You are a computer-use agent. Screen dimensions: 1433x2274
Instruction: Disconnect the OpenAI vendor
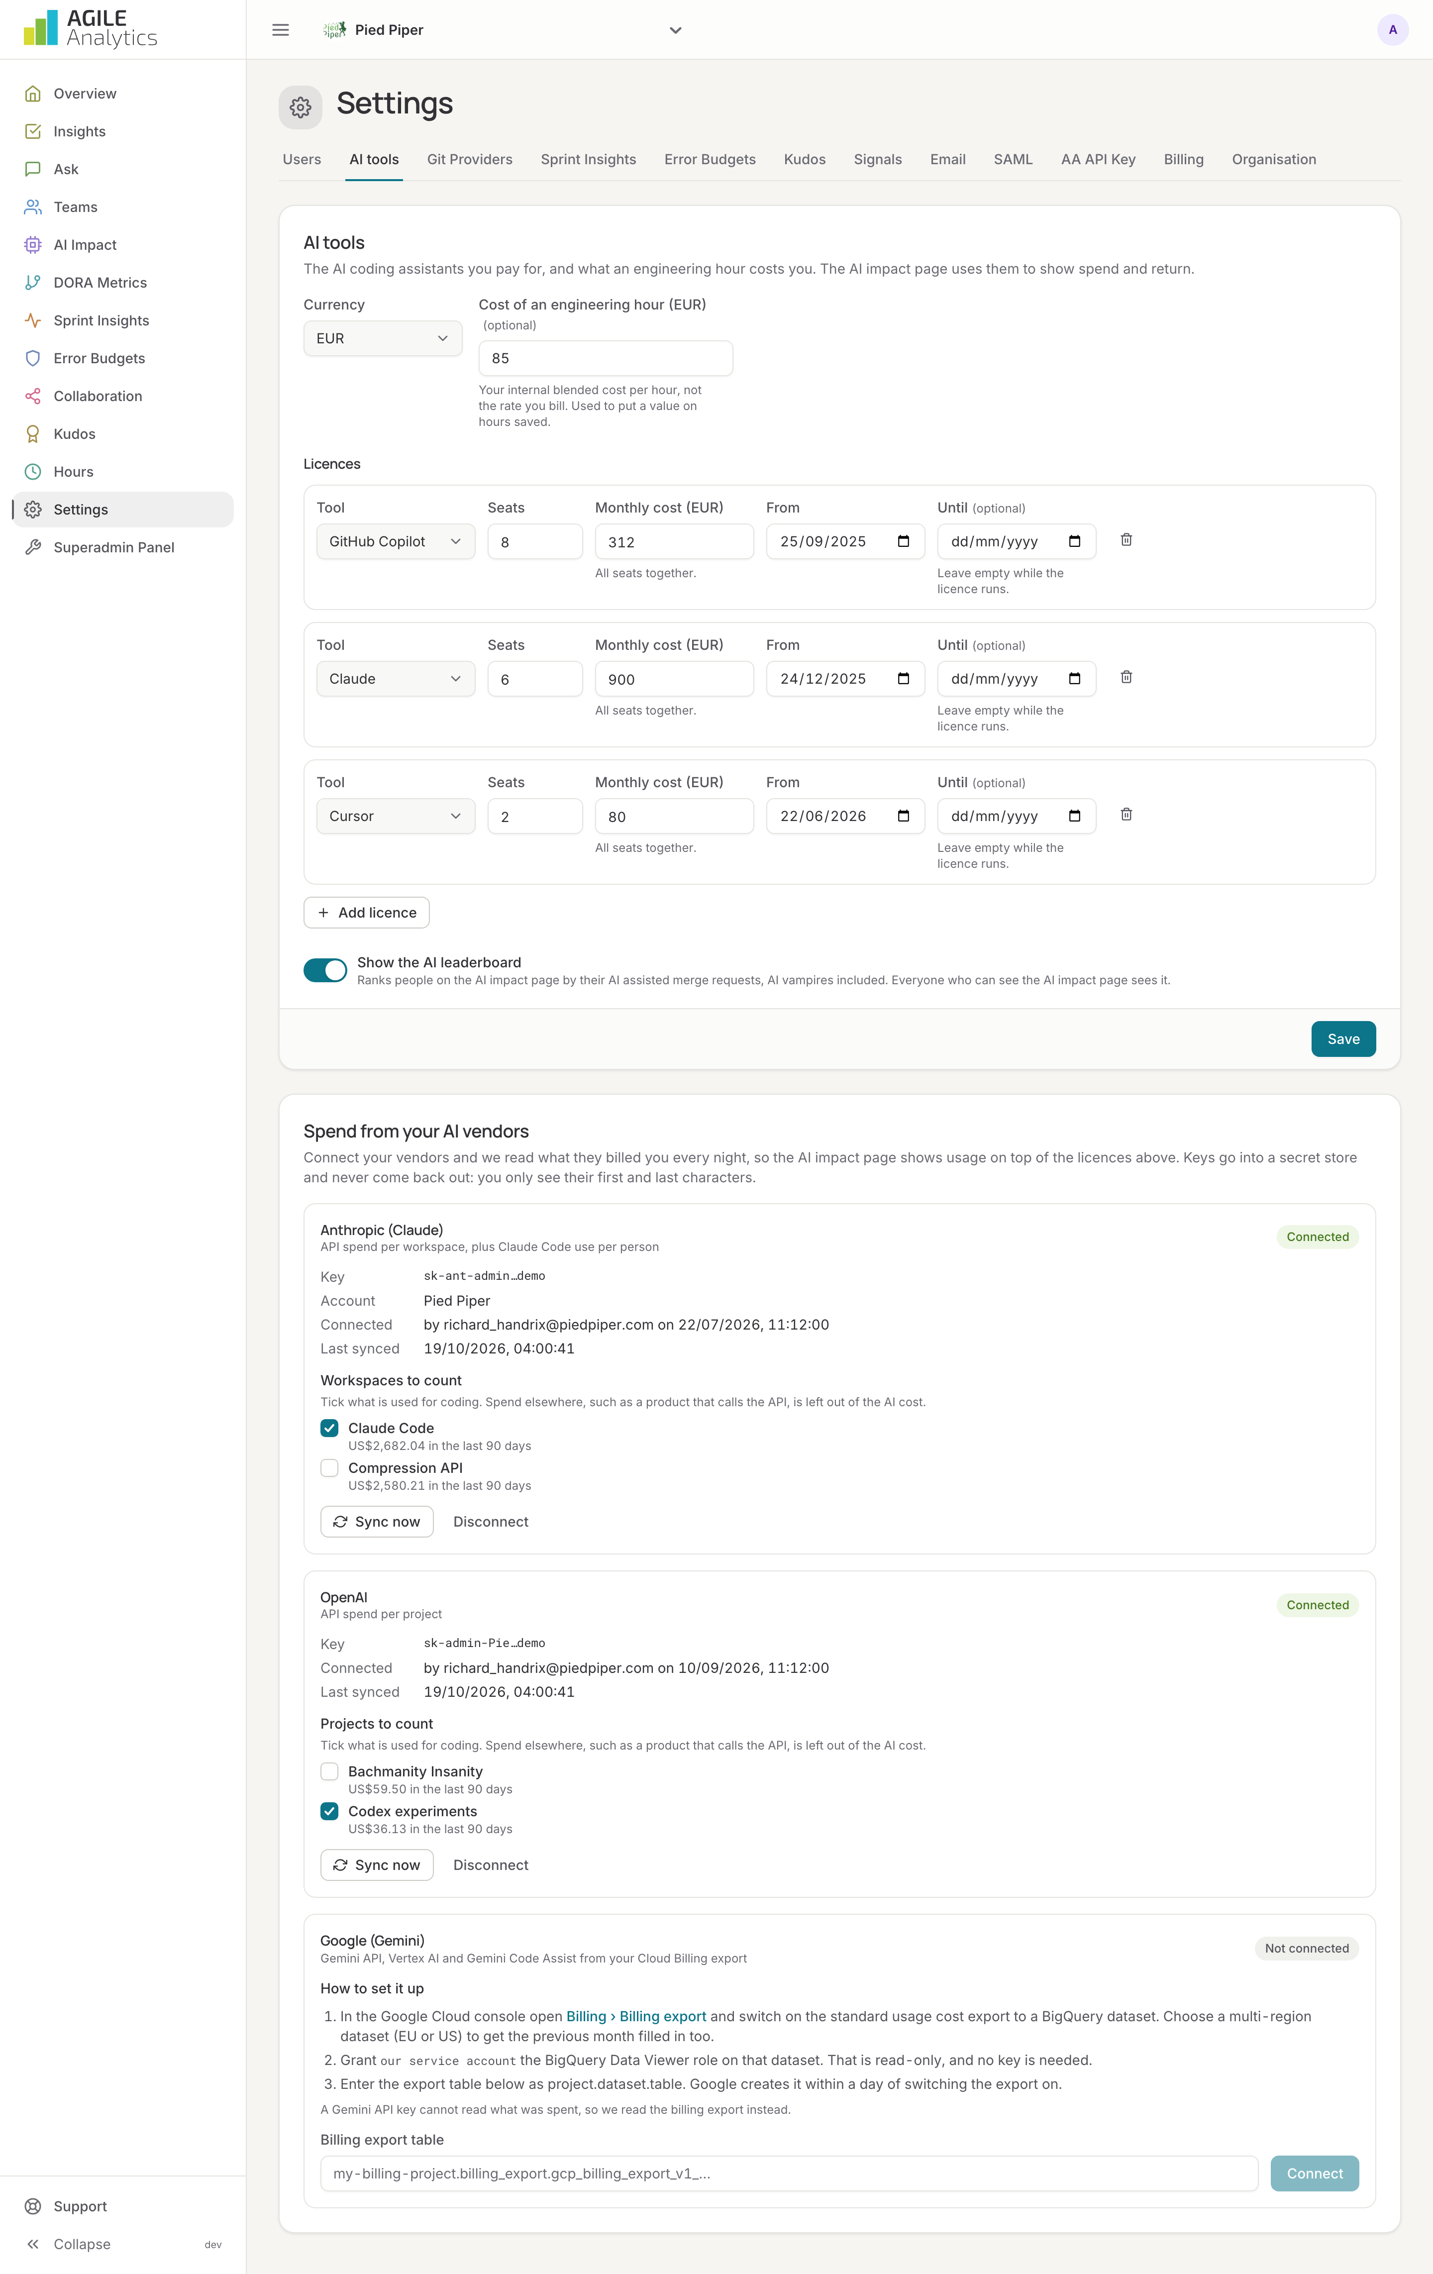point(491,1865)
